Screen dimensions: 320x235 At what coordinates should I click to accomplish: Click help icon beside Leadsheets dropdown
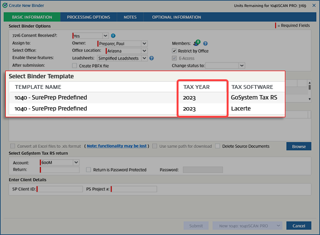pyautogui.click(x=152, y=58)
